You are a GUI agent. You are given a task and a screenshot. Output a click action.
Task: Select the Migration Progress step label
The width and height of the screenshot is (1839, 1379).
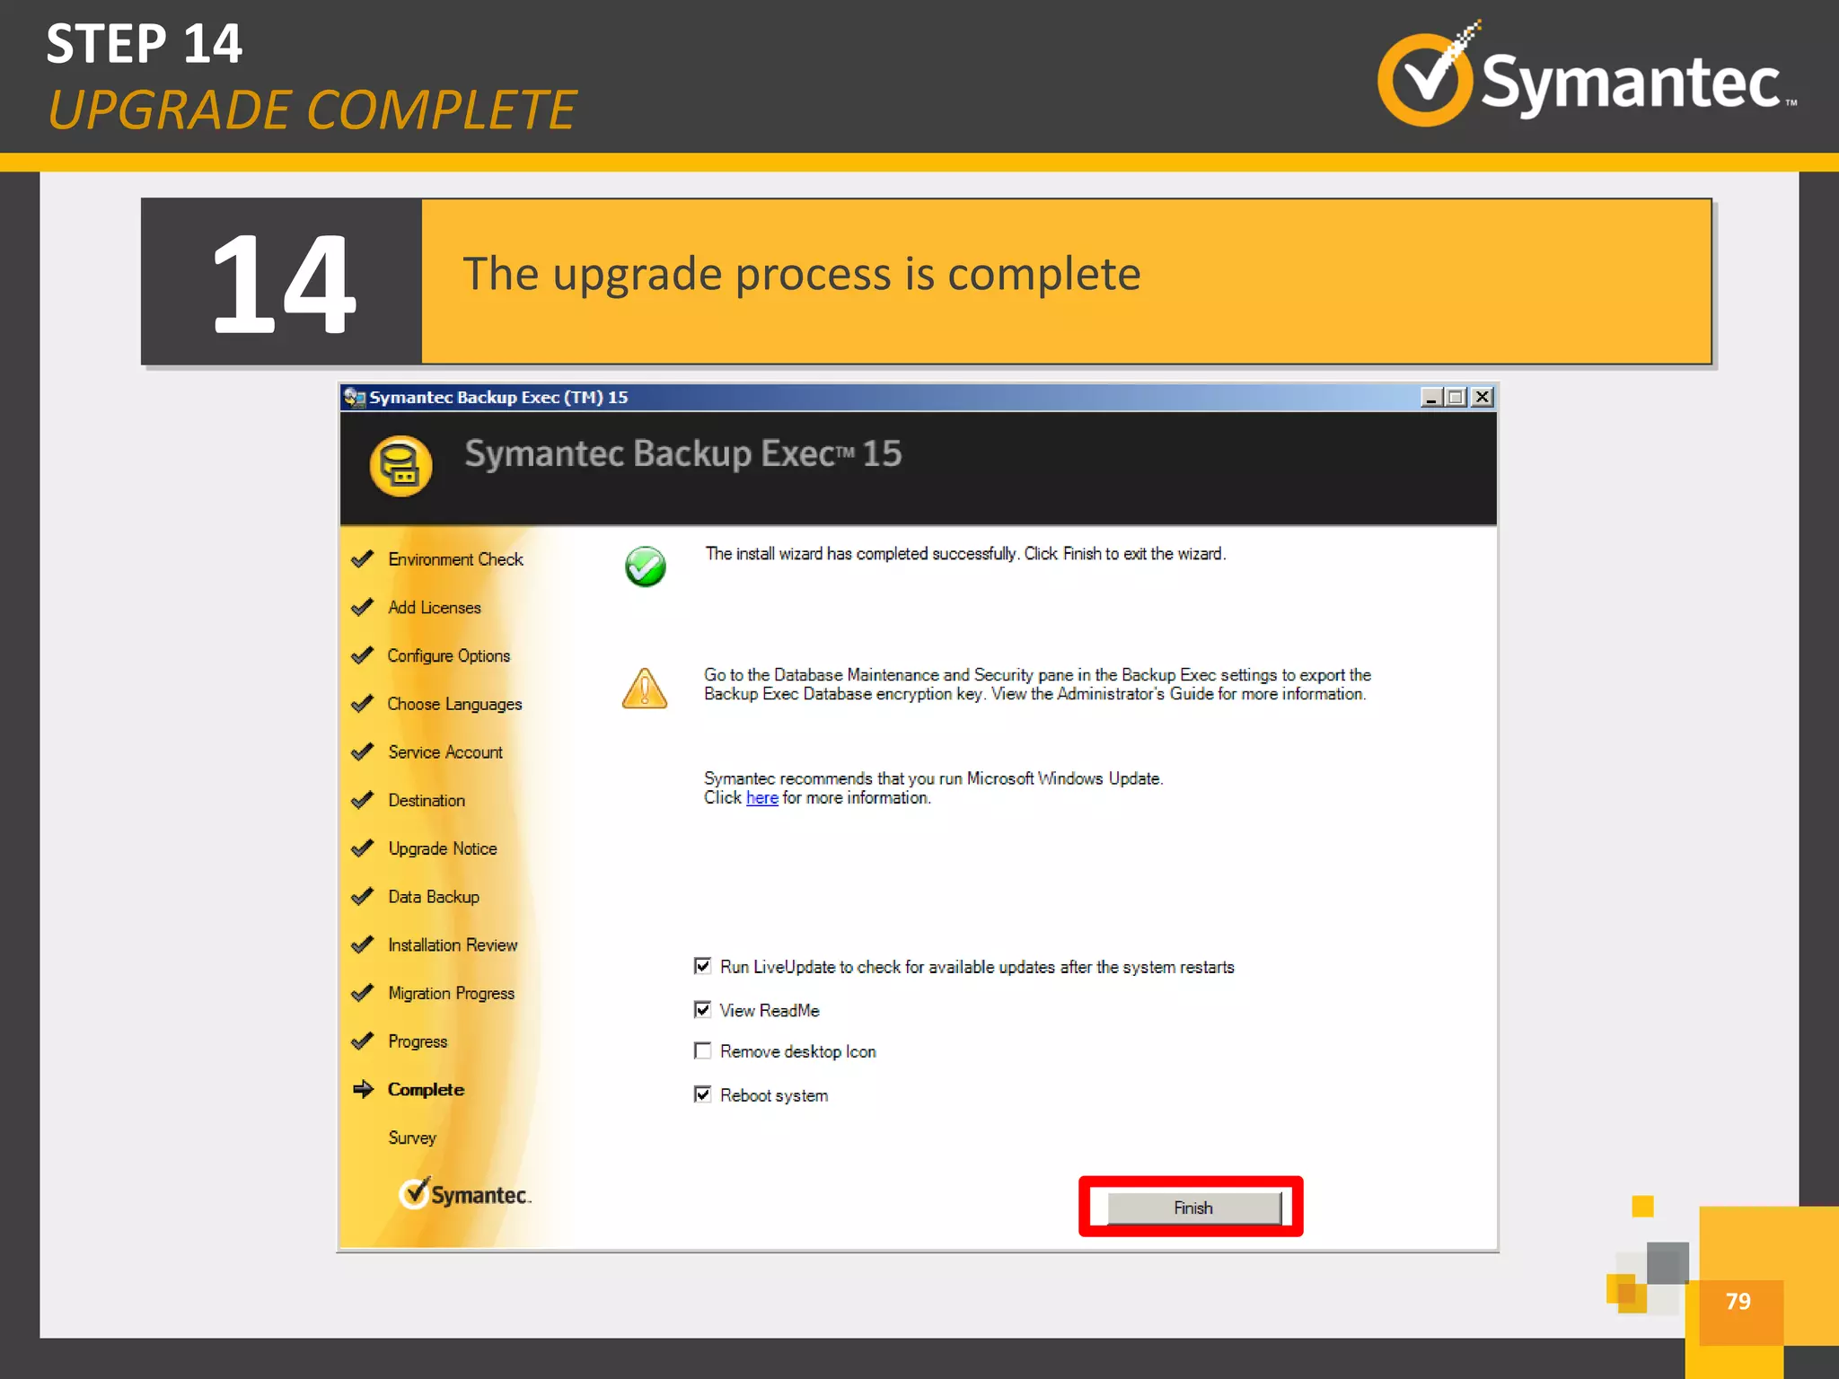click(x=452, y=994)
